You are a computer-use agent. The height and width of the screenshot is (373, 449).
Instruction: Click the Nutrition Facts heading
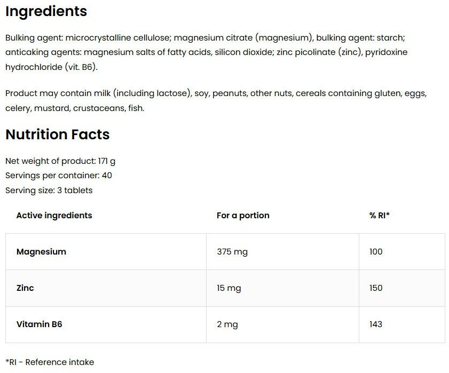tap(58, 134)
